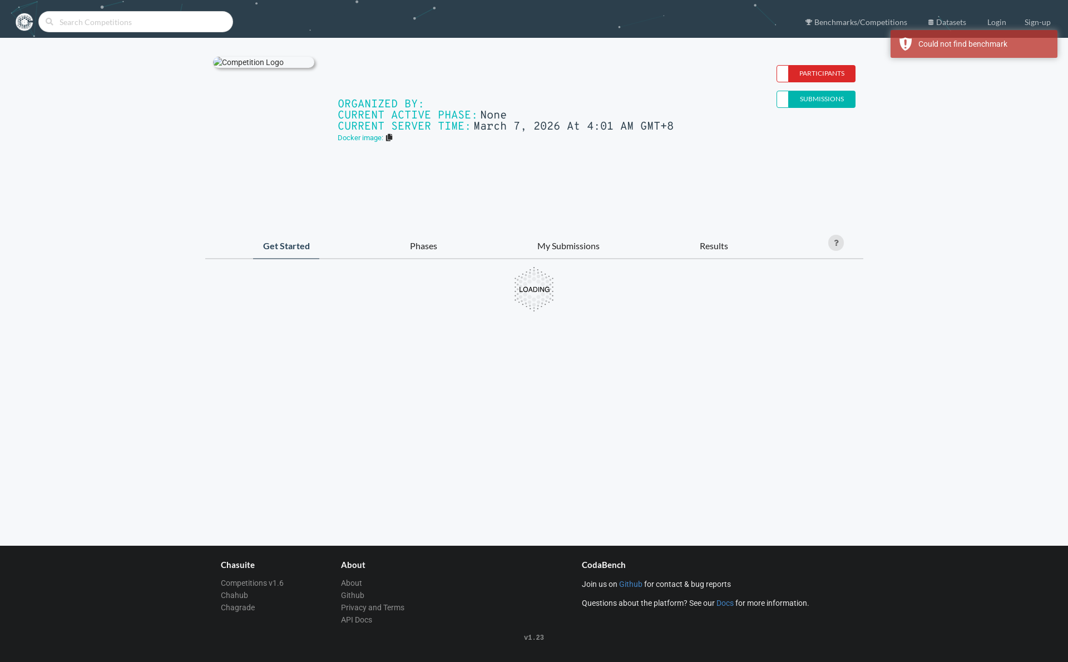The width and height of the screenshot is (1068, 662).
Task: Open Competitions v1.6 footer link
Action: point(252,583)
